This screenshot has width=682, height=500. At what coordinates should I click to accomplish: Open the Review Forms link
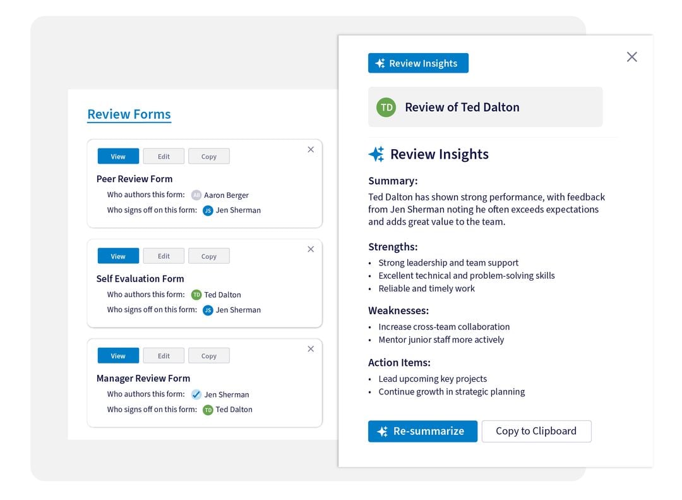[x=129, y=114]
